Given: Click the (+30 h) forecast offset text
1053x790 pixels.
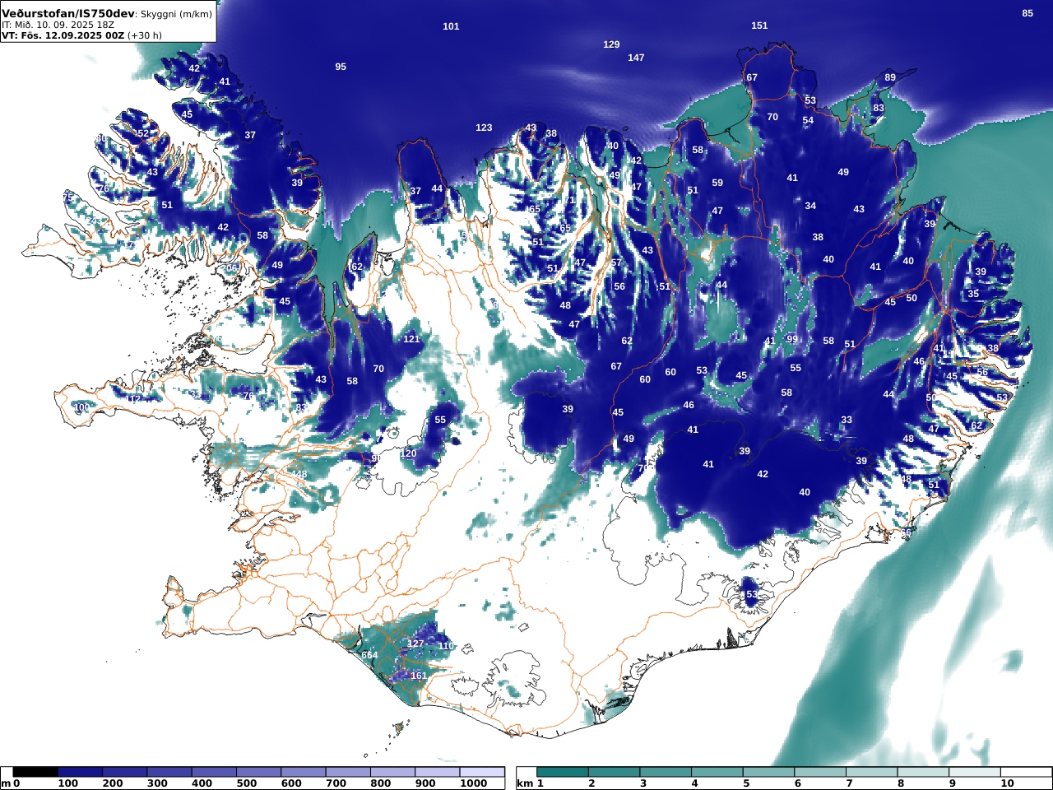Looking at the screenshot, I should pyautogui.click(x=145, y=36).
